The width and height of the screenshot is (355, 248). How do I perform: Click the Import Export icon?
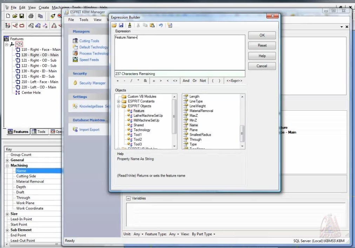tap(75, 129)
